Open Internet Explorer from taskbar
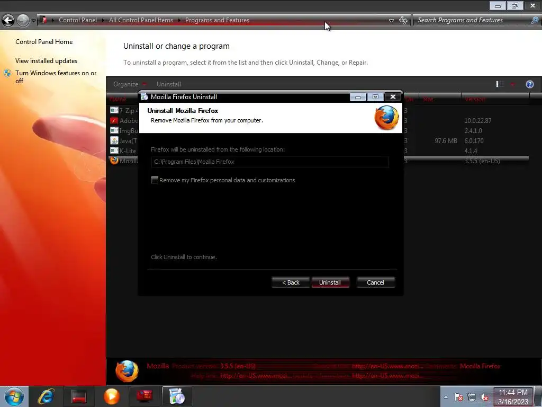Screen dimensions: 542x407 [x=46, y=396]
